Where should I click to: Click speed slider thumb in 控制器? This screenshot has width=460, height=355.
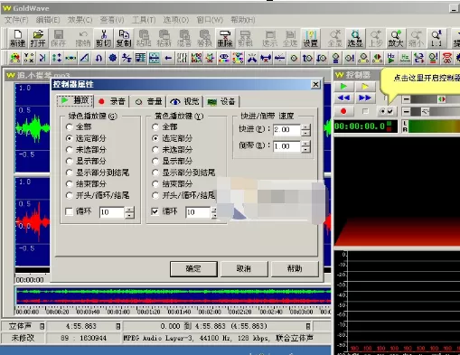425,112
